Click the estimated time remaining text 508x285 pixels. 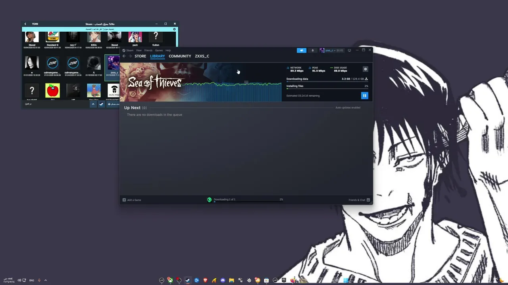303,96
